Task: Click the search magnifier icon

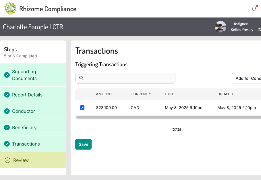Action: tap(81, 78)
